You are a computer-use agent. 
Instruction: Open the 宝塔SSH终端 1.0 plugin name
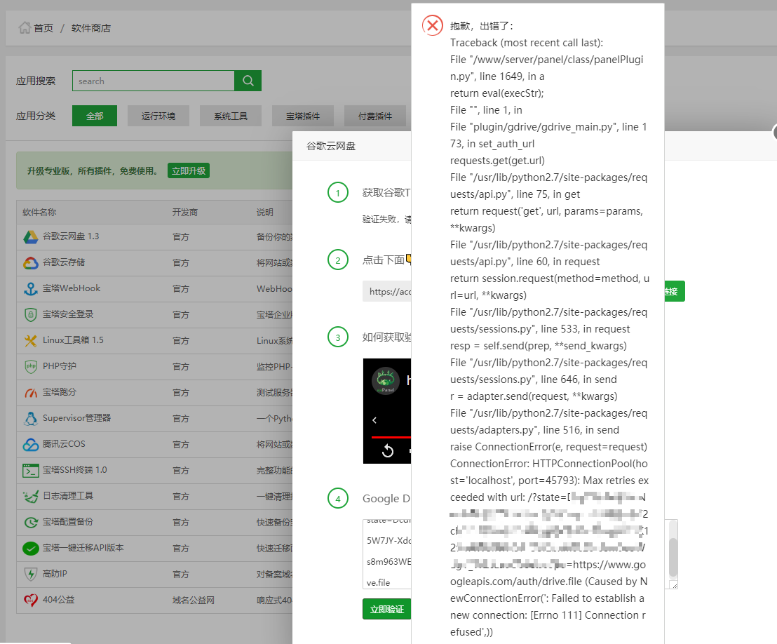click(75, 469)
